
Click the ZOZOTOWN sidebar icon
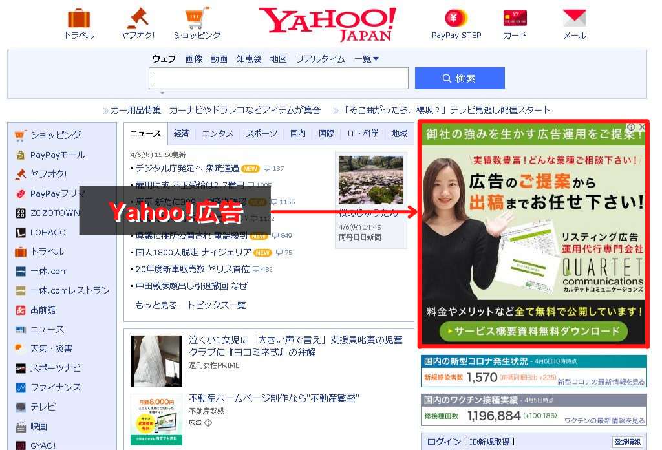coord(20,213)
